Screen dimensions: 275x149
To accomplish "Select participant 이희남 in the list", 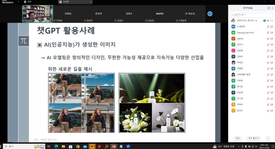I will 252,80.
